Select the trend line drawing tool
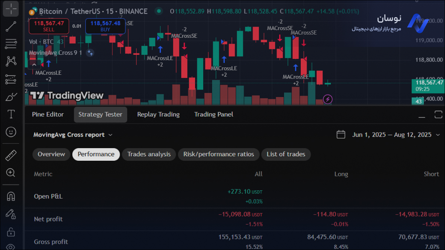This screenshot has width=445, height=250. click(x=11, y=26)
